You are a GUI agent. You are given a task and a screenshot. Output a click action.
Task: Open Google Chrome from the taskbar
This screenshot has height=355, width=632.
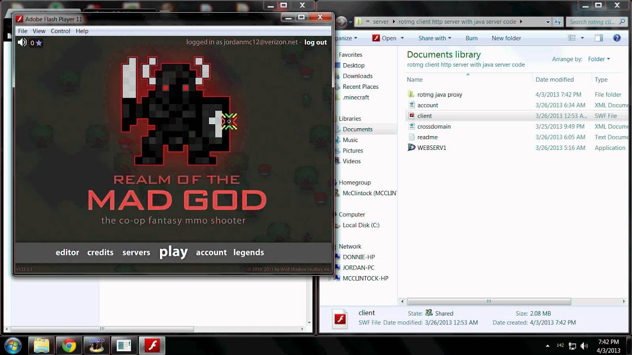pos(69,346)
